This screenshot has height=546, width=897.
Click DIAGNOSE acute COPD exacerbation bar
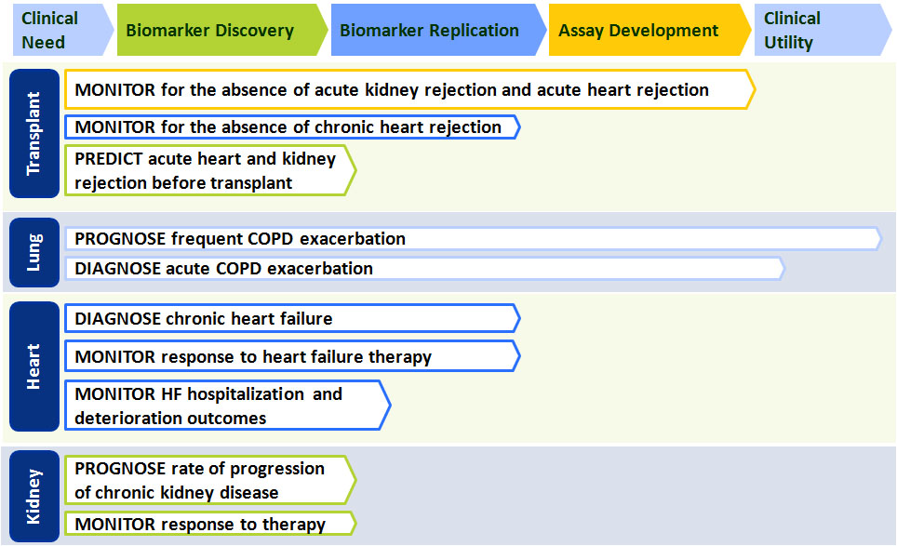424,268
